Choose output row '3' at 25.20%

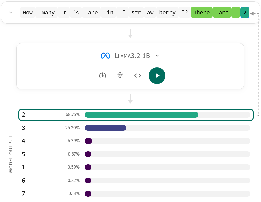pyautogui.click(x=136, y=128)
